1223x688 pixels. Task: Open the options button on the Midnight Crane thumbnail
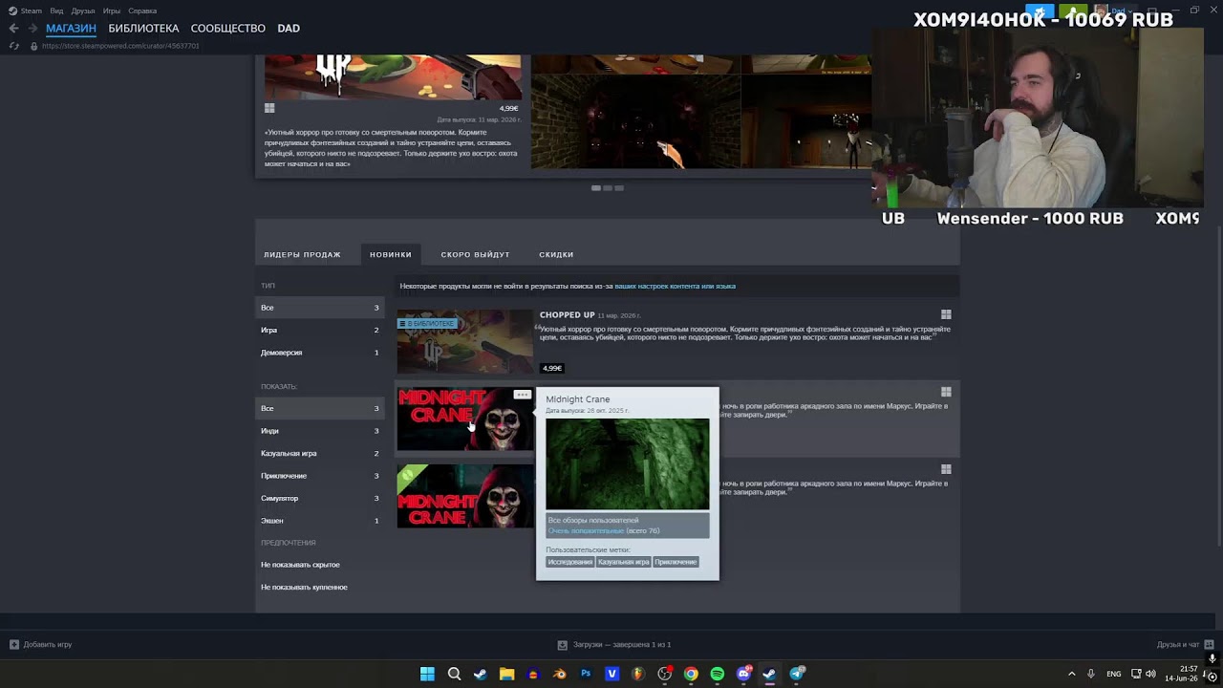click(522, 395)
